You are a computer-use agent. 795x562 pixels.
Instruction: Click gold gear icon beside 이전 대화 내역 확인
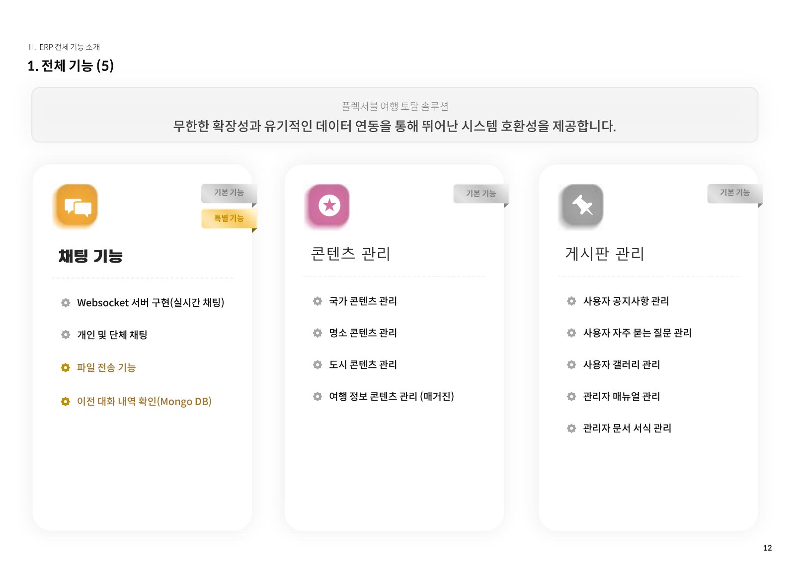[x=66, y=401]
